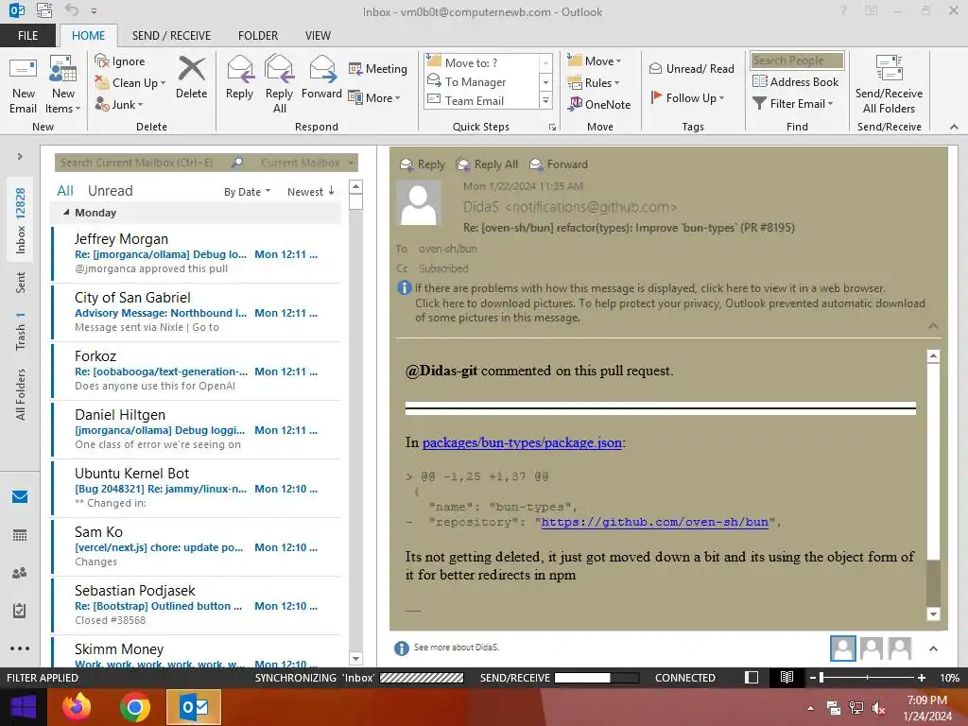The height and width of the screenshot is (726, 968).
Task: Click Send/Receive All Folders
Action: (x=889, y=85)
